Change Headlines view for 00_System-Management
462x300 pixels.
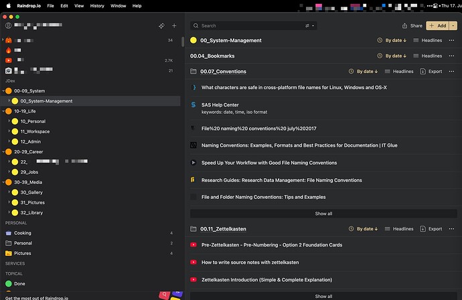coord(428,40)
